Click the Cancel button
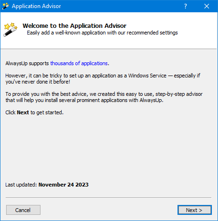This screenshot has width=218, height=221. [x=23, y=210]
